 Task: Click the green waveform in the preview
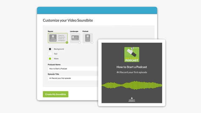132,85
